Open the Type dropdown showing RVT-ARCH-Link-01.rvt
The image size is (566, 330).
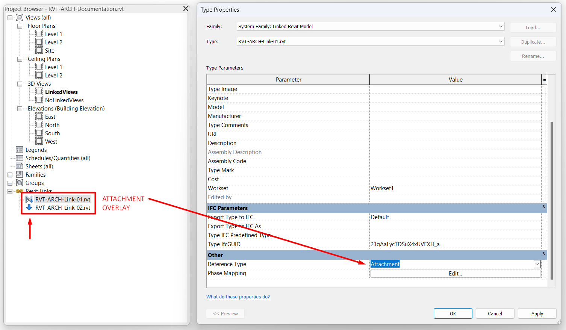(501, 41)
